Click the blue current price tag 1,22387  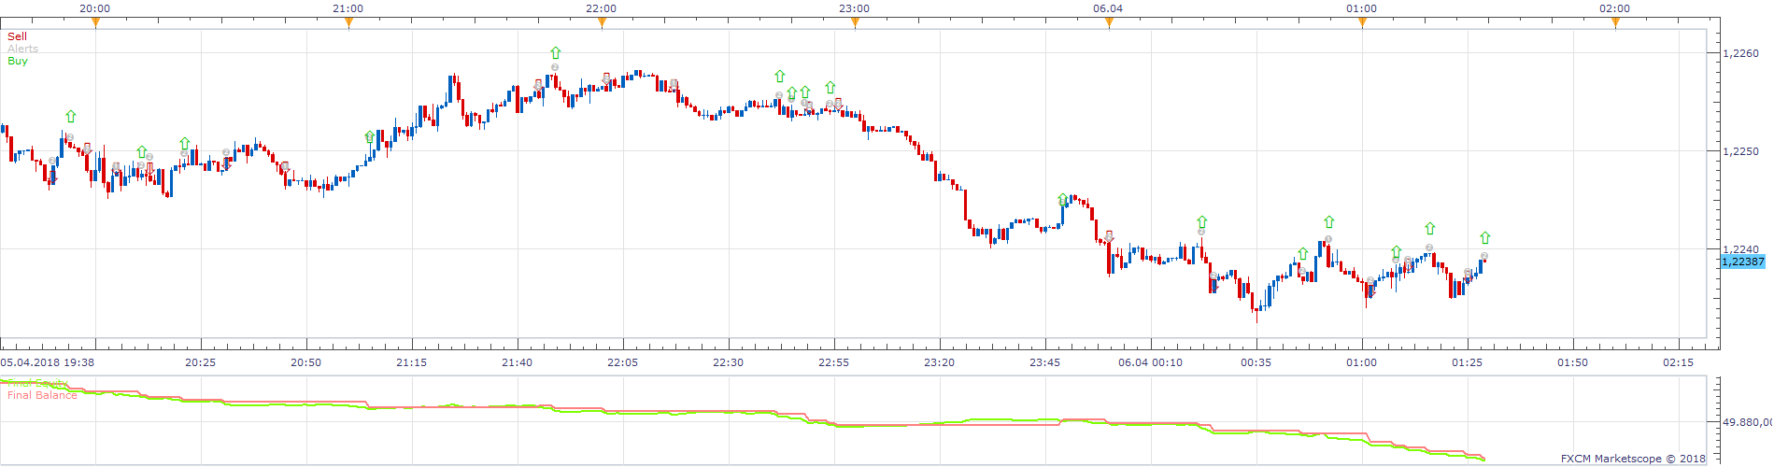[1743, 262]
